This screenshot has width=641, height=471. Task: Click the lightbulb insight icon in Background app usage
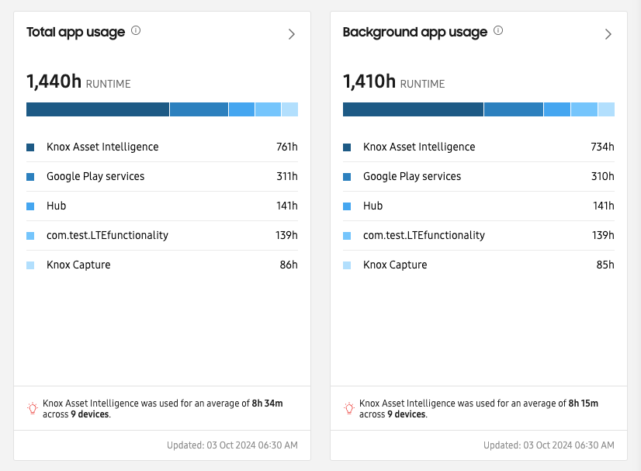[349, 408]
